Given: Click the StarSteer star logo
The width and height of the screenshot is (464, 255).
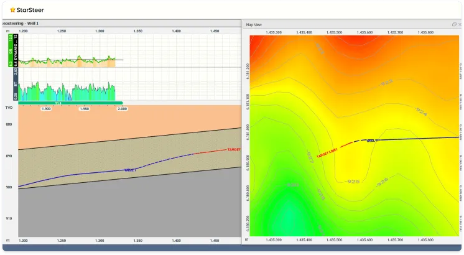Looking at the screenshot, I should 12,10.
